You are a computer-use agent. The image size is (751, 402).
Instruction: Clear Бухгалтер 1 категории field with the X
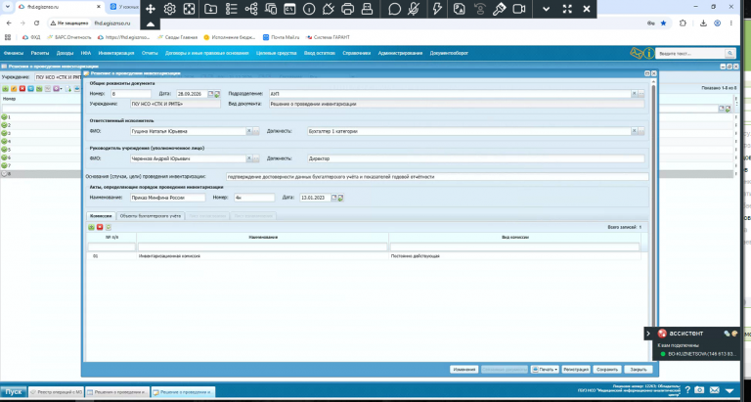634,131
